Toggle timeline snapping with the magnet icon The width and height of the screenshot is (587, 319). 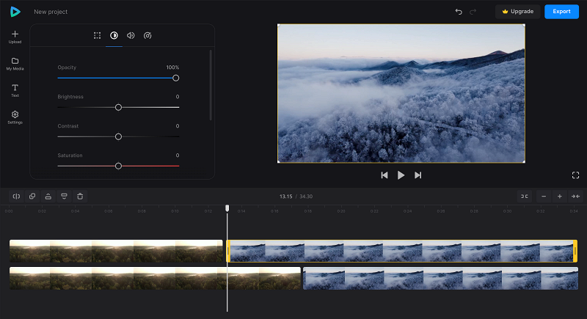pyautogui.click(x=525, y=197)
